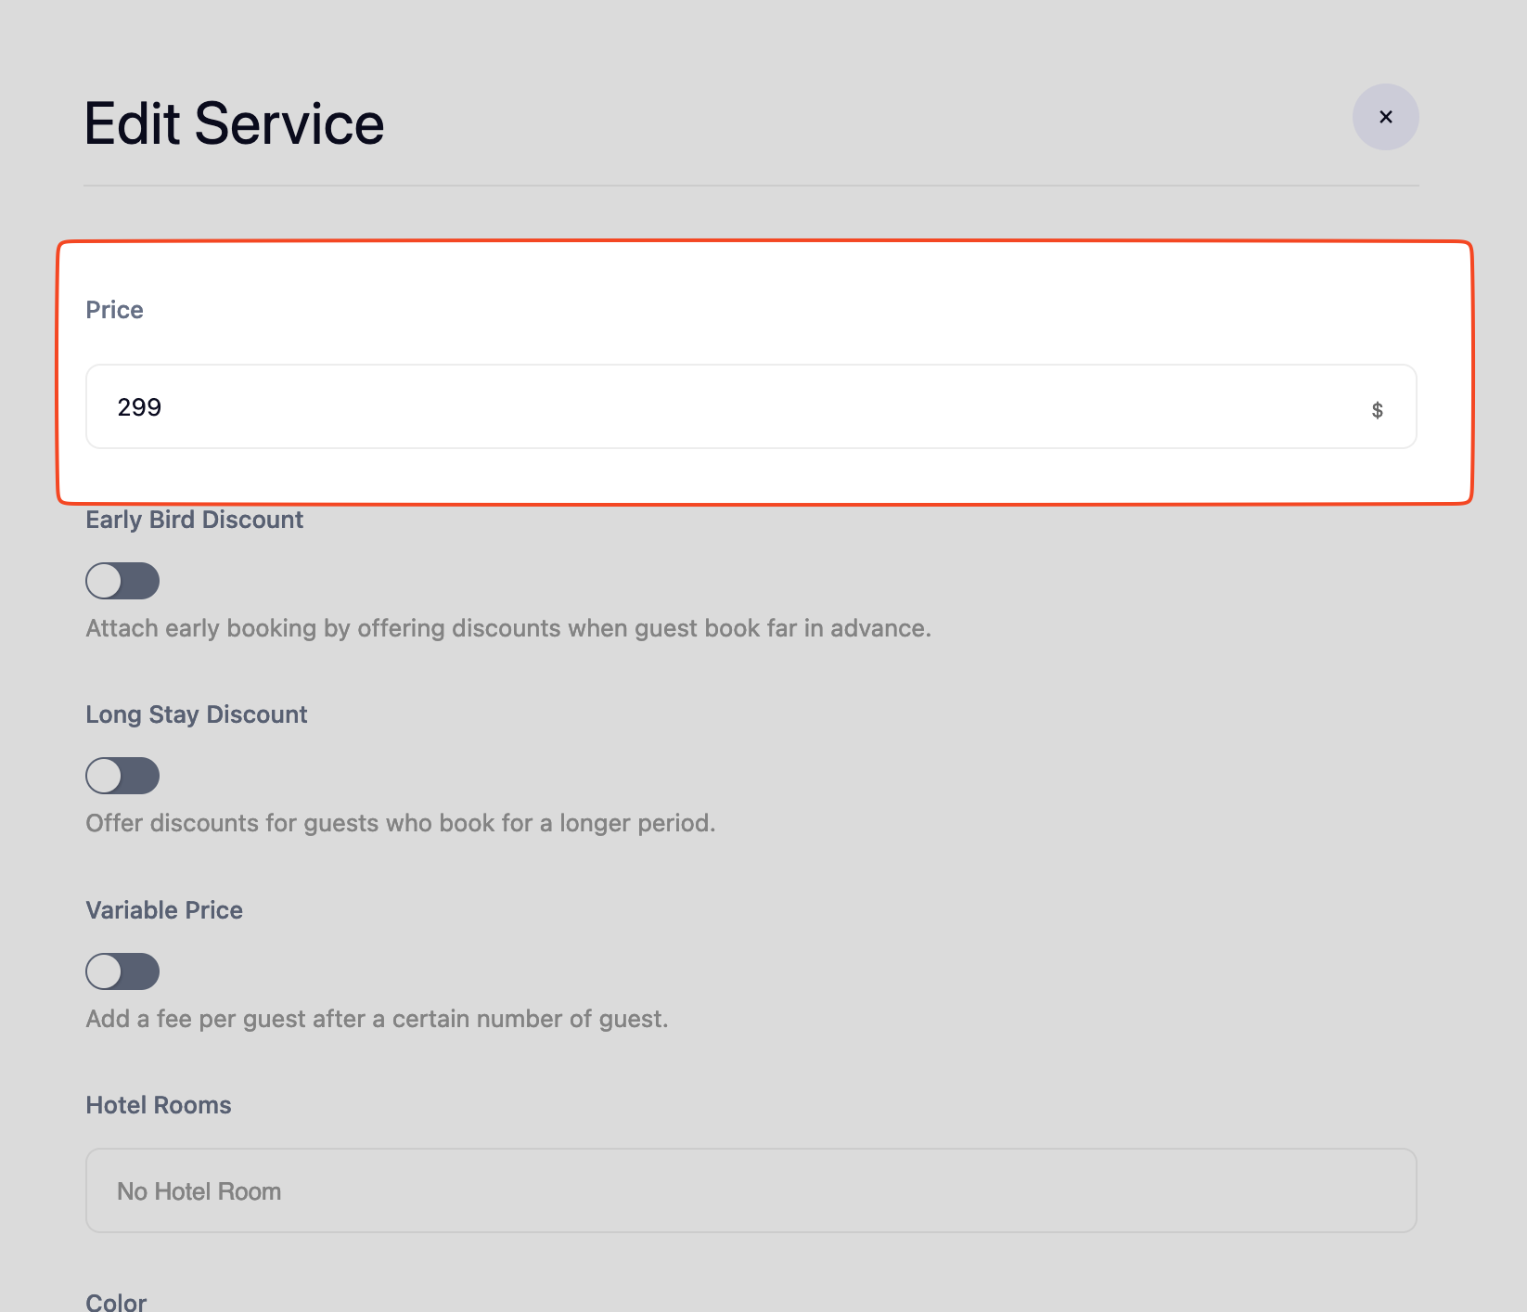This screenshot has height=1312, width=1527.
Task: Click the Hotel Rooms label
Action: click(159, 1105)
